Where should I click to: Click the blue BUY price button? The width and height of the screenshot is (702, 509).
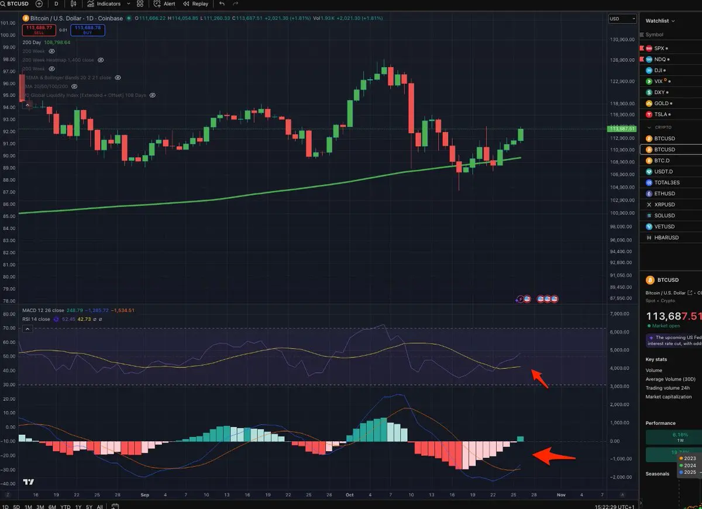(88, 29)
